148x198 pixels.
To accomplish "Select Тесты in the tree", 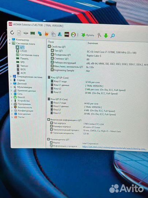I will click(x=19, y=117).
